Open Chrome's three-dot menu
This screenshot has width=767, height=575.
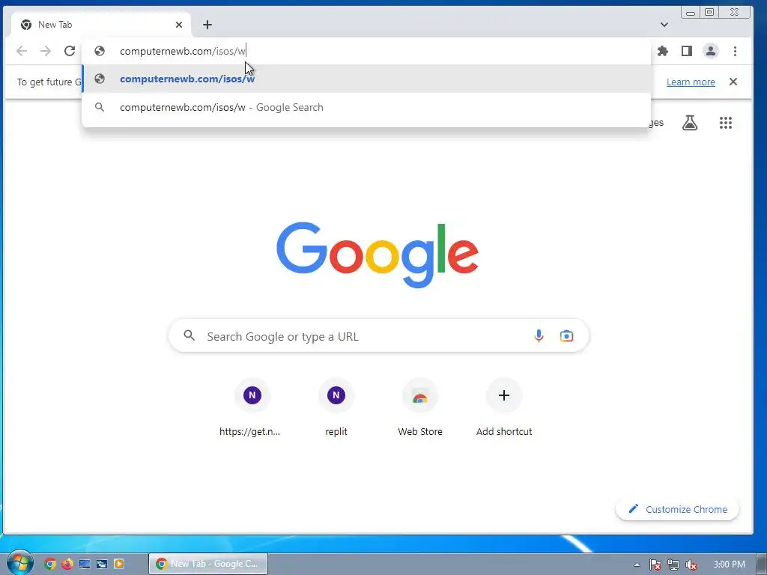(x=735, y=51)
